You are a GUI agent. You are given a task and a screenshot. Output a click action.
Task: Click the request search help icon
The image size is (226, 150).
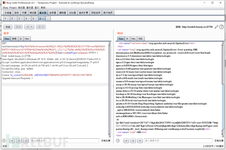tap(5, 141)
